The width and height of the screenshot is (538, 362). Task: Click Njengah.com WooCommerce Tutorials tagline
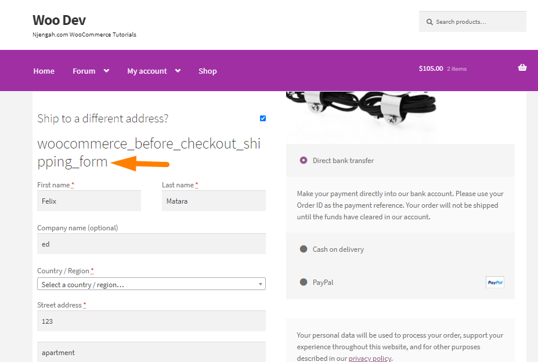(x=84, y=35)
